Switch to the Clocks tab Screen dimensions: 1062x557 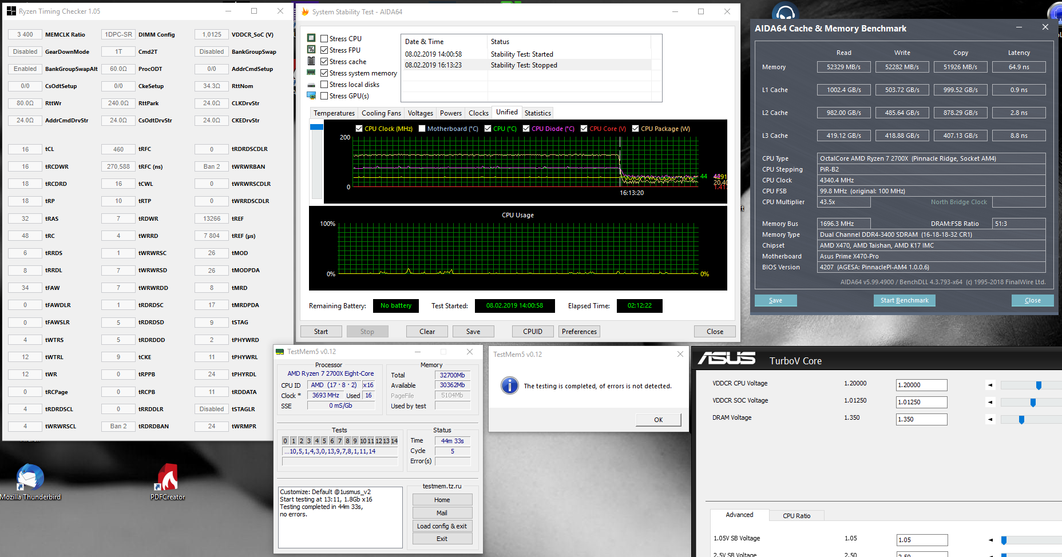point(478,113)
